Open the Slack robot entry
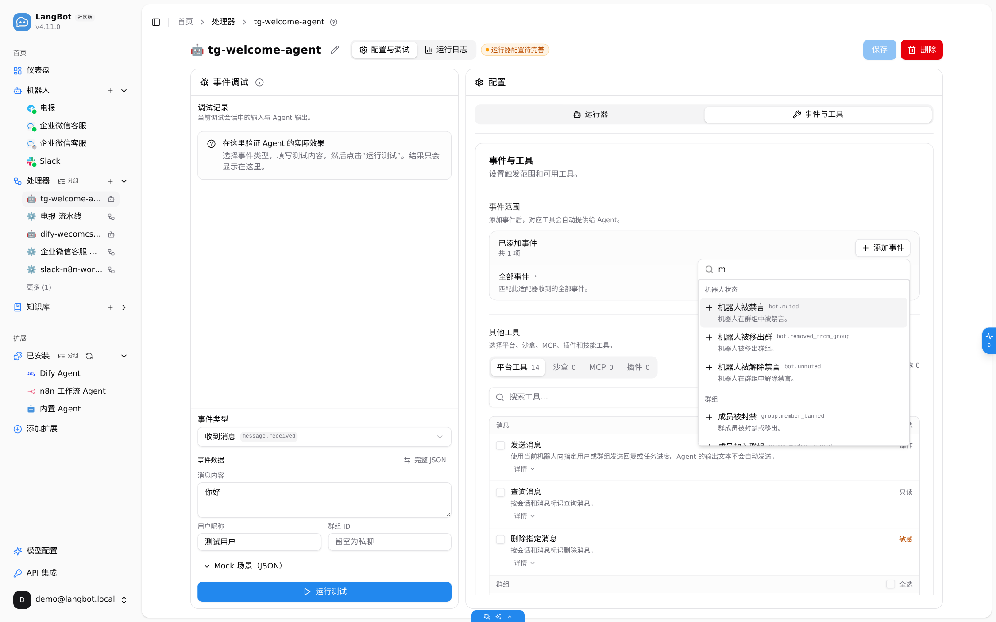 [x=71, y=161]
